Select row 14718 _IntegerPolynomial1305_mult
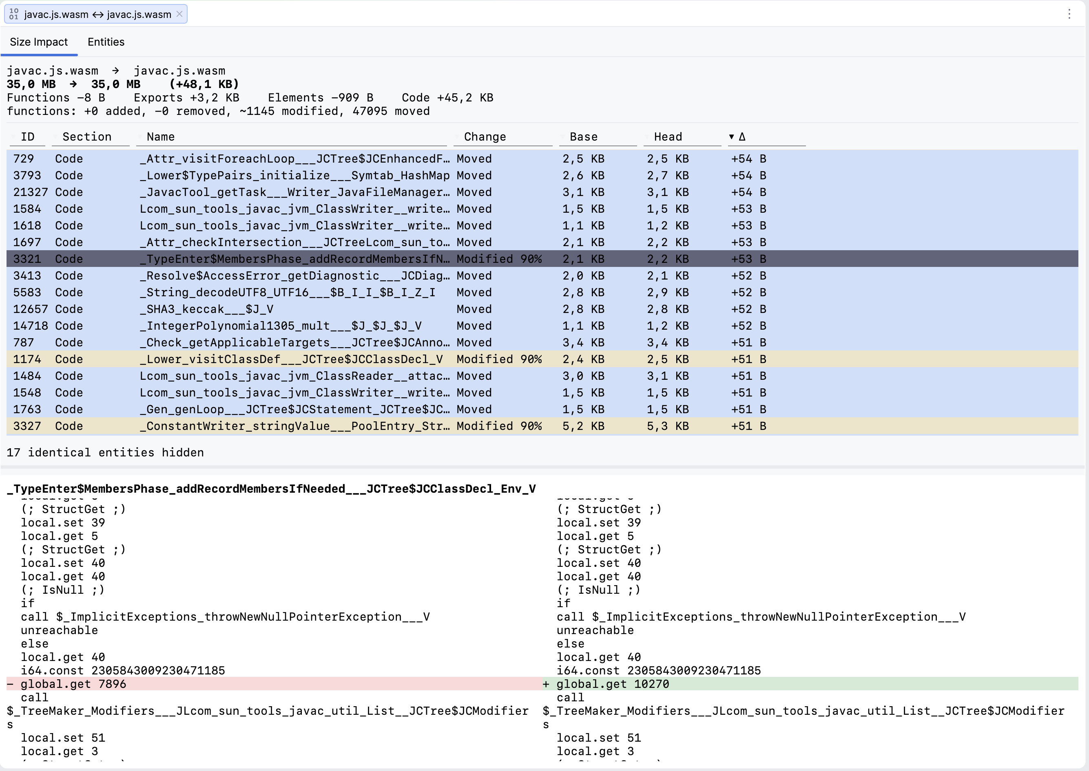The width and height of the screenshot is (1089, 771). click(542, 326)
